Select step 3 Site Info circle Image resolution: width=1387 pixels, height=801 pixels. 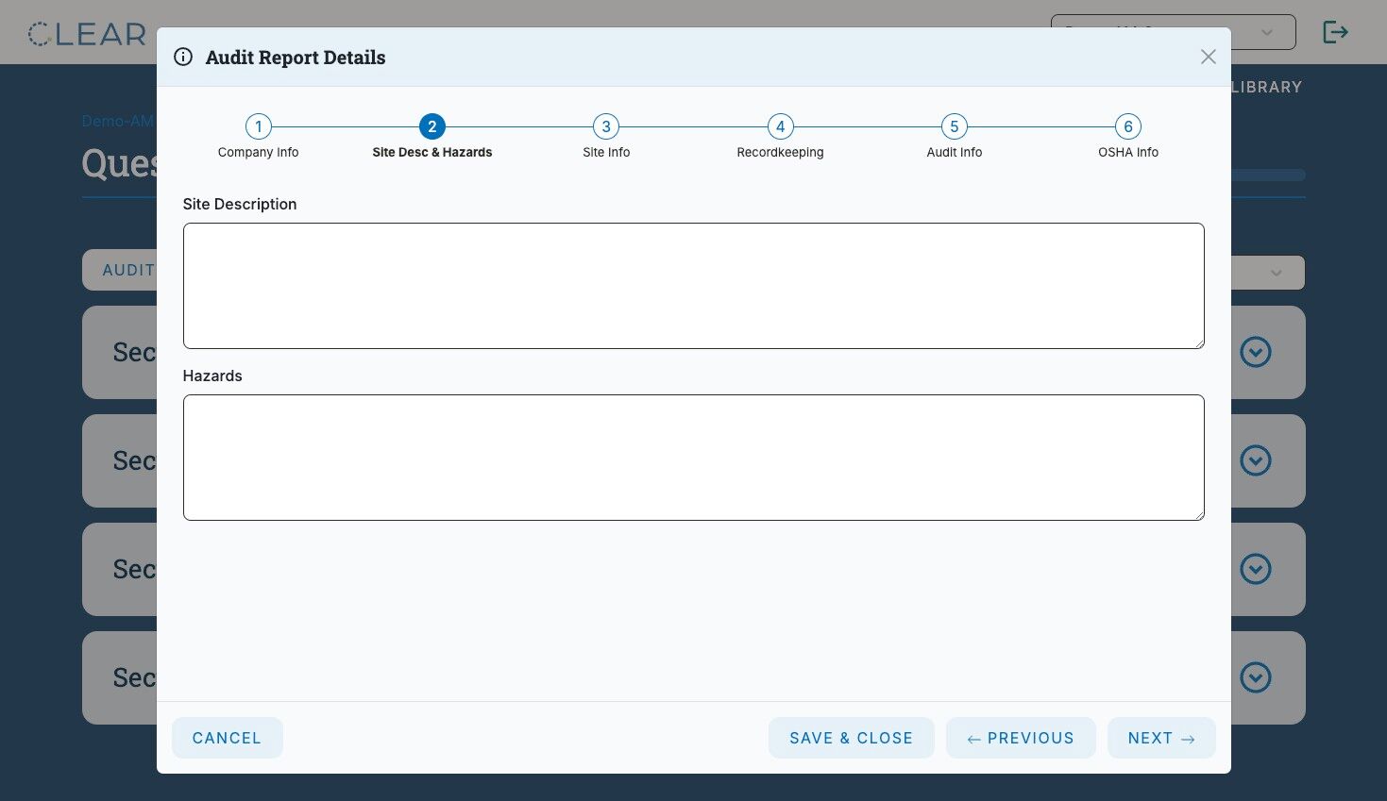[x=606, y=126]
